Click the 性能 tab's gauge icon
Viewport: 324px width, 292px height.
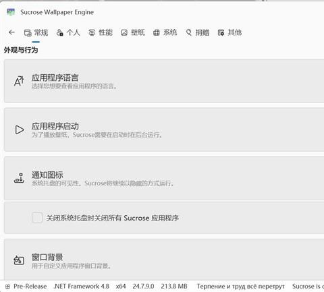tap(92, 33)
